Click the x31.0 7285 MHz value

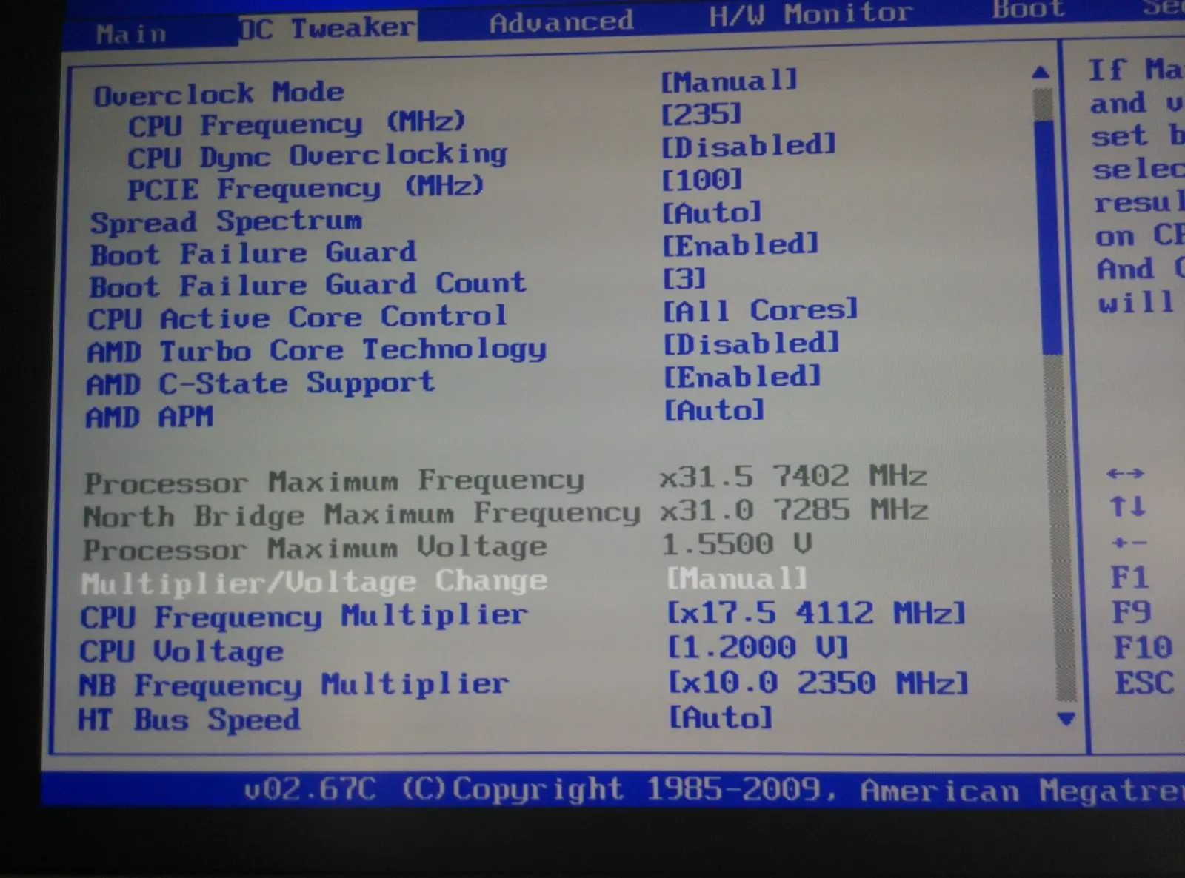[x=793, y=509]
